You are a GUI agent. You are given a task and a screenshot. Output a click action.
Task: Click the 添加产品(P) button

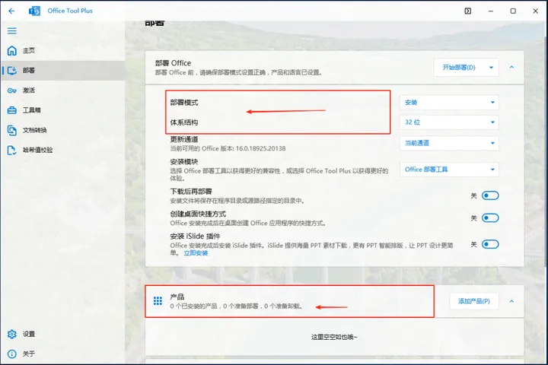474,301
